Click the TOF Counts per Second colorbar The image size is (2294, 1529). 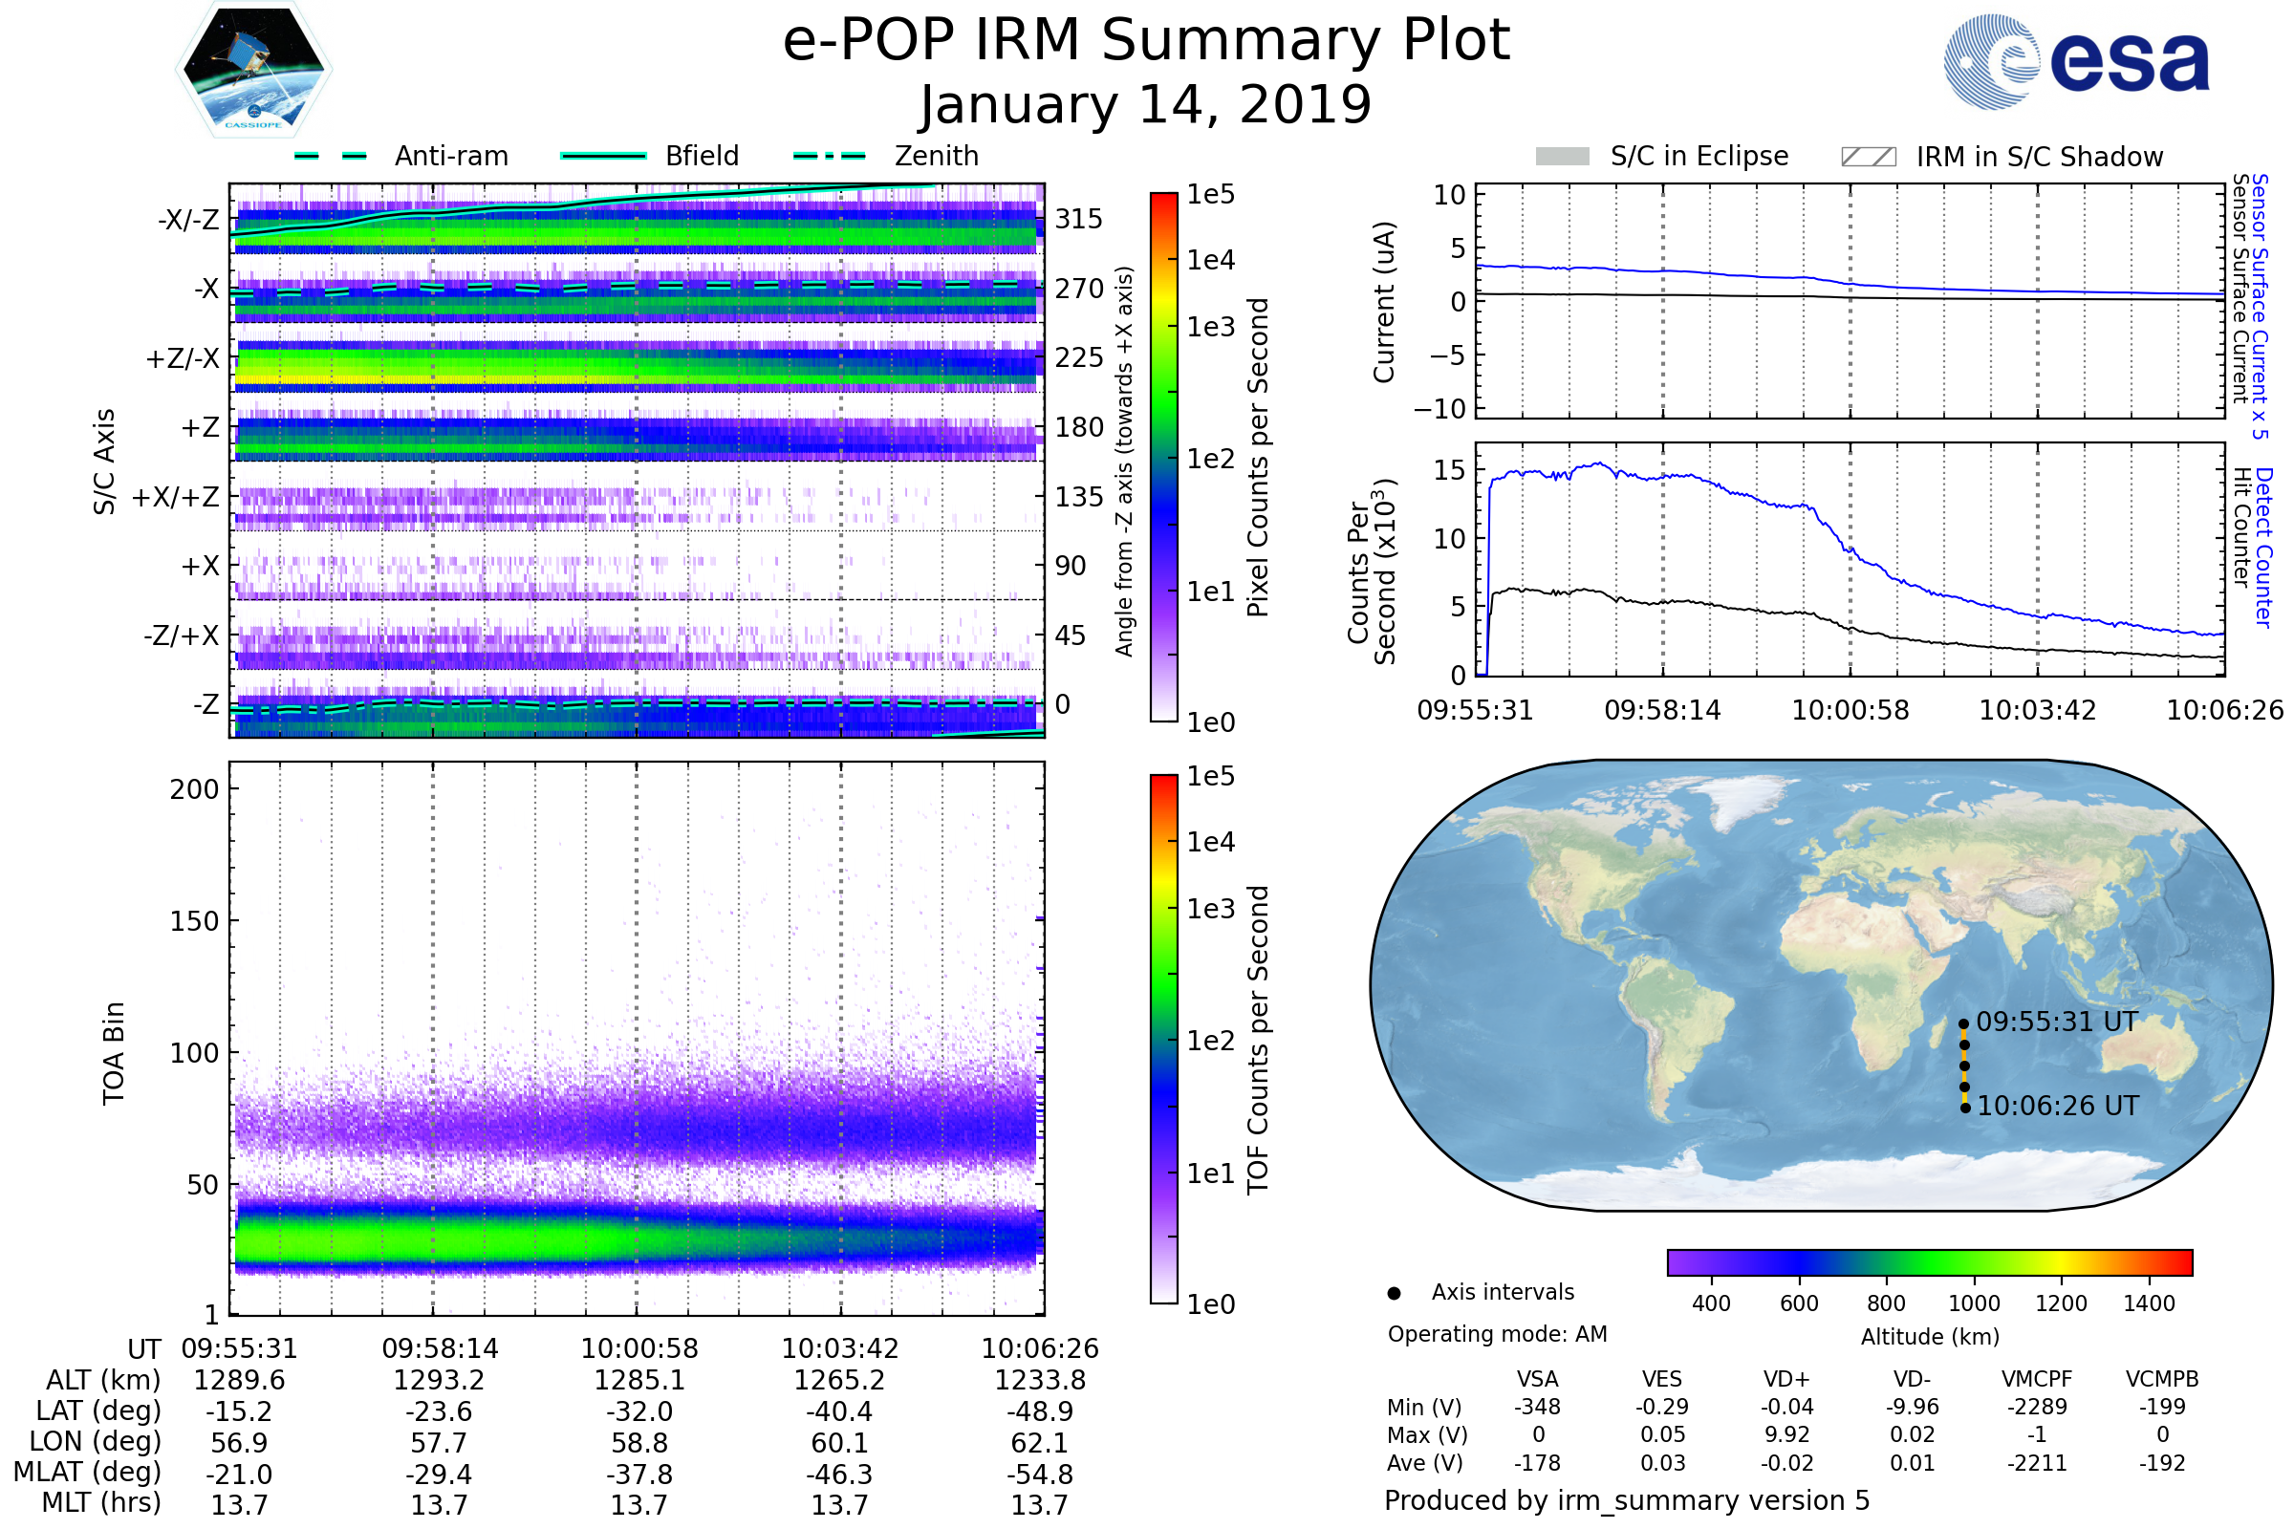point(1164,1040)
